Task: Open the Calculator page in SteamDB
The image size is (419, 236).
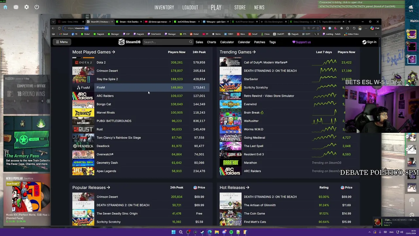Action: click(227, 42)
